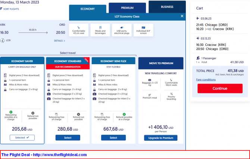Click the +1 406,10 USD price

[161, 127]
